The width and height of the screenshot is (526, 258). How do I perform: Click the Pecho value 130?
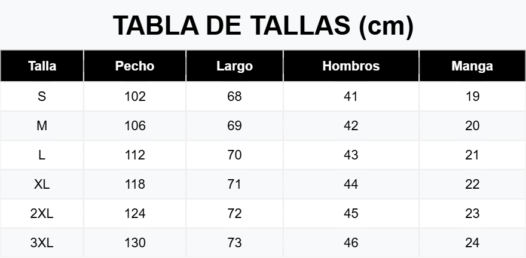click(135, 242)
